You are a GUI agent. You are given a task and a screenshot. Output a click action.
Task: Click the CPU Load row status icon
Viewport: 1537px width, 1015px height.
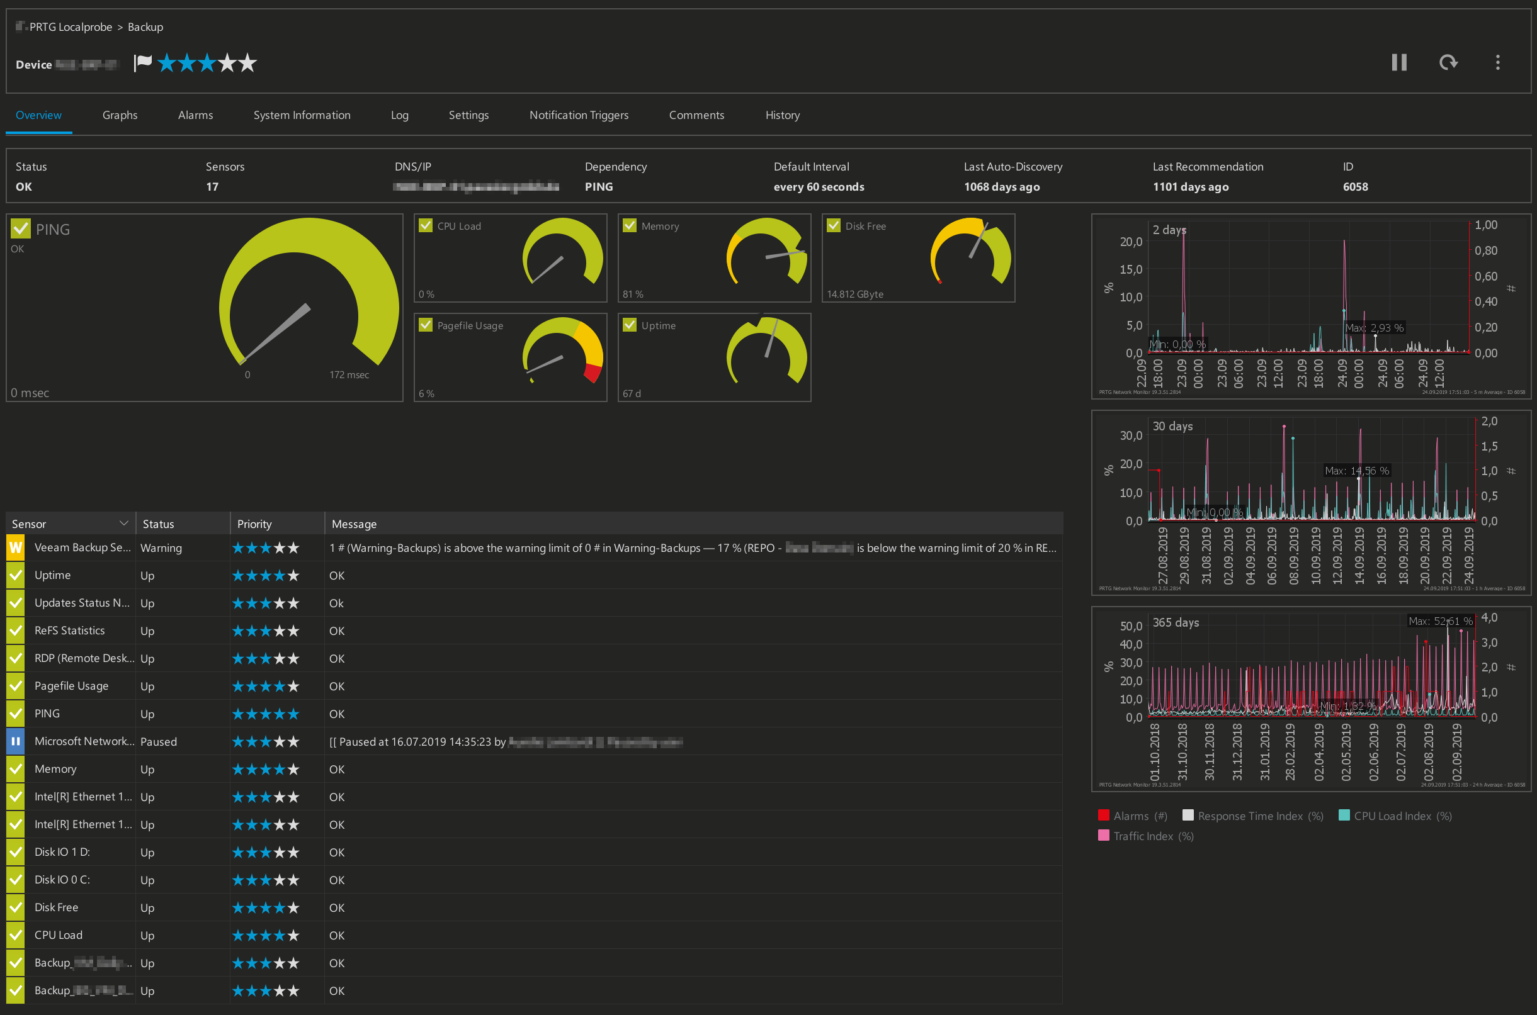pyautogui.click(x=16, y=934)
